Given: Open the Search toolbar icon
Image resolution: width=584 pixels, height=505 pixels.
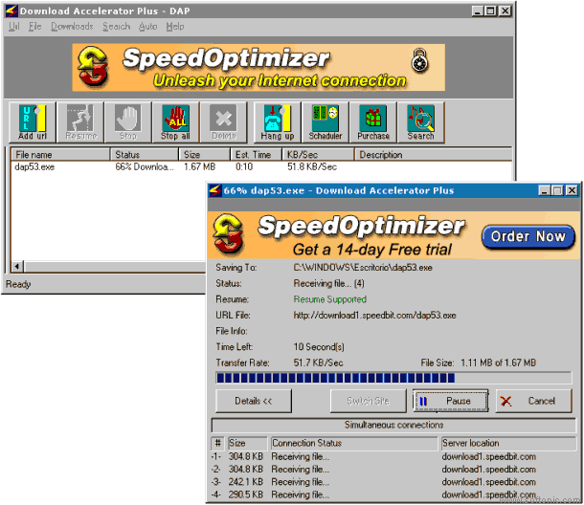Looking at the screenshot, I should (x=421, y=122).
